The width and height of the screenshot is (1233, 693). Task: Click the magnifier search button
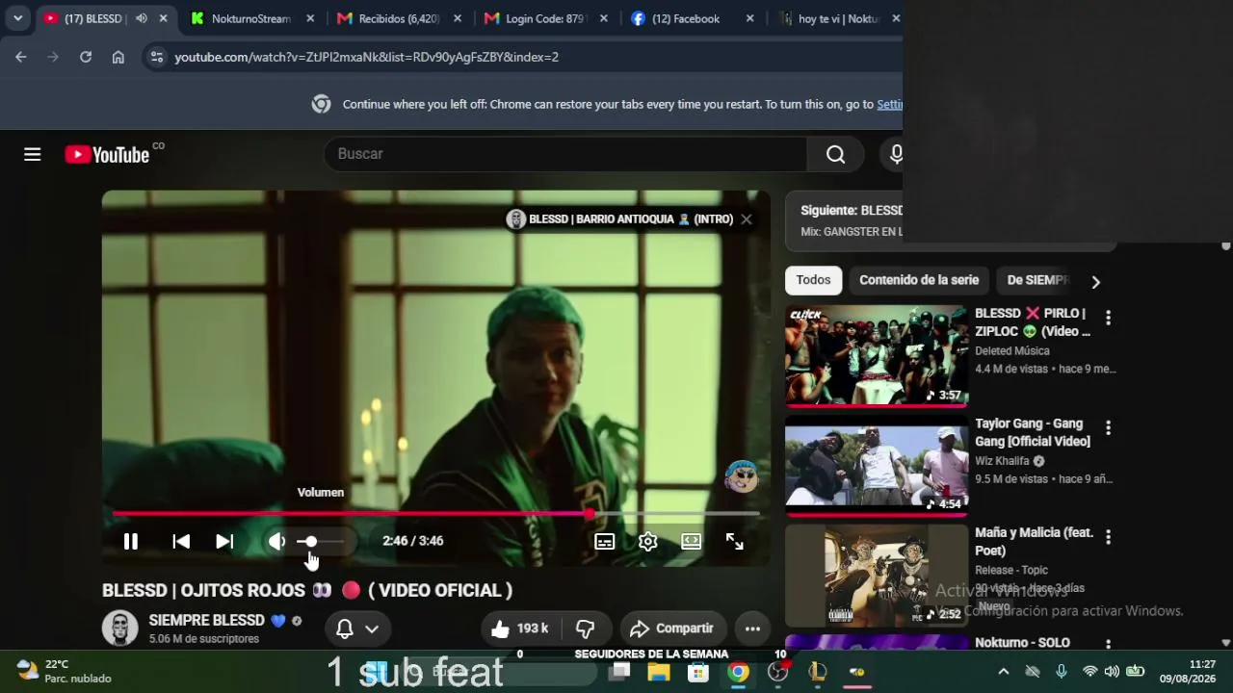(x=835, y=154)
